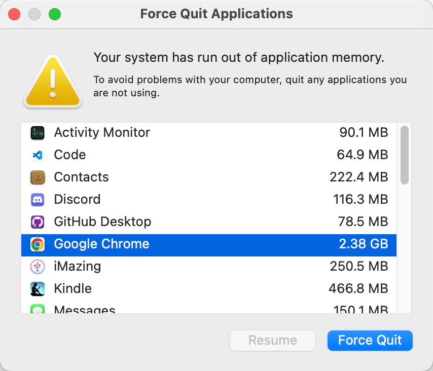Select the Kindle application name
Image resolution: width=433 pixels, height=371 pixels.
[x=73, y=289]
